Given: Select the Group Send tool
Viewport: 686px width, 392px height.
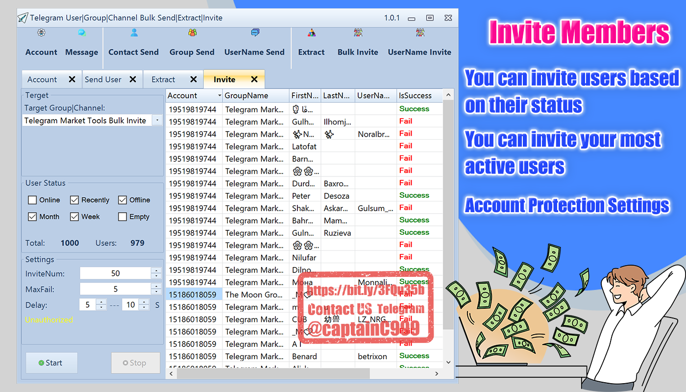Looking at the screenshot, I should (192, 43).
